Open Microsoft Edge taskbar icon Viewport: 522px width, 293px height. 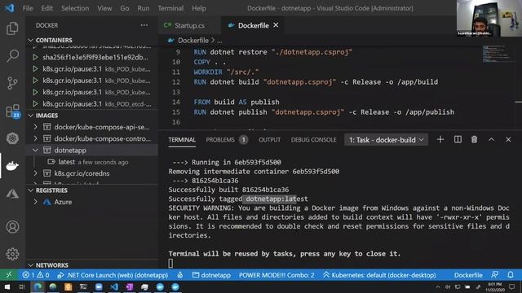[38, 287]
